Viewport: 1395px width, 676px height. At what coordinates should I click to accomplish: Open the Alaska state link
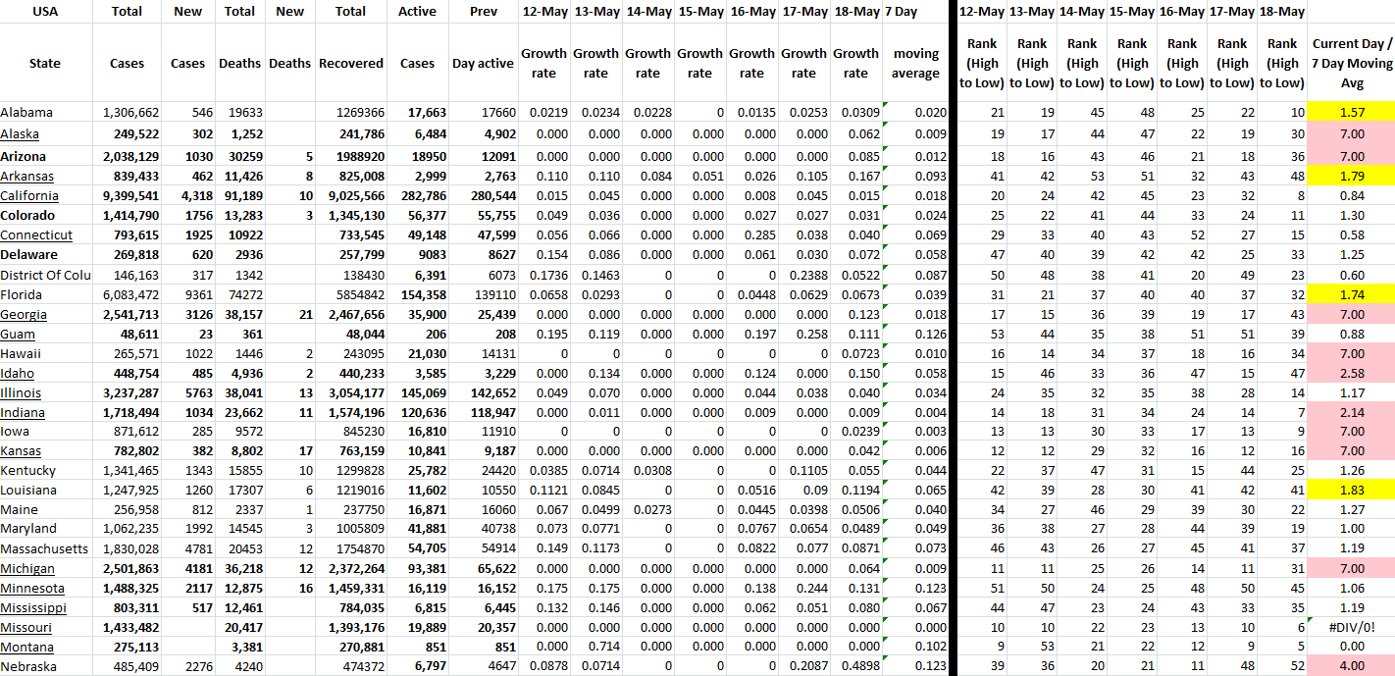coord(20,133)
